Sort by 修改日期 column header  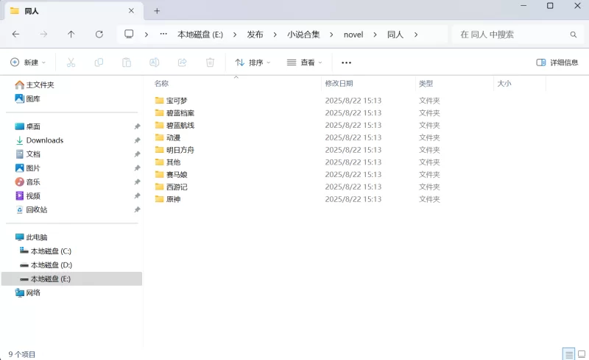click(x=339, y=83)
